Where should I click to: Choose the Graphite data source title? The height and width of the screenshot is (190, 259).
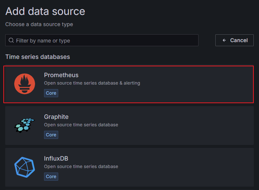56,117
